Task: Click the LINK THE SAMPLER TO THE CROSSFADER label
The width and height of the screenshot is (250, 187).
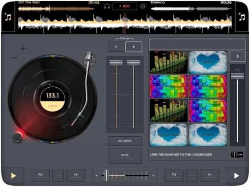Action: (181, 155)
